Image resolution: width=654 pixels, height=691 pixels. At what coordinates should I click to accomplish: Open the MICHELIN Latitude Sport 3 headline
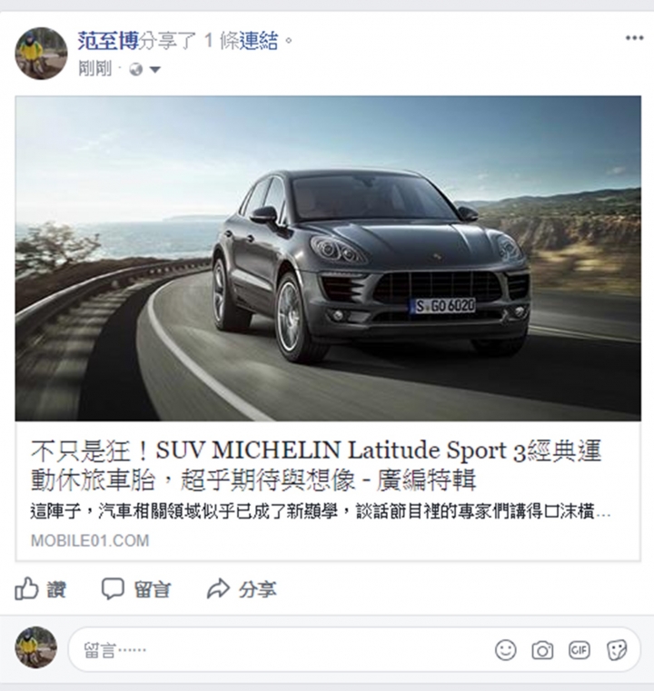coord(316,466)
